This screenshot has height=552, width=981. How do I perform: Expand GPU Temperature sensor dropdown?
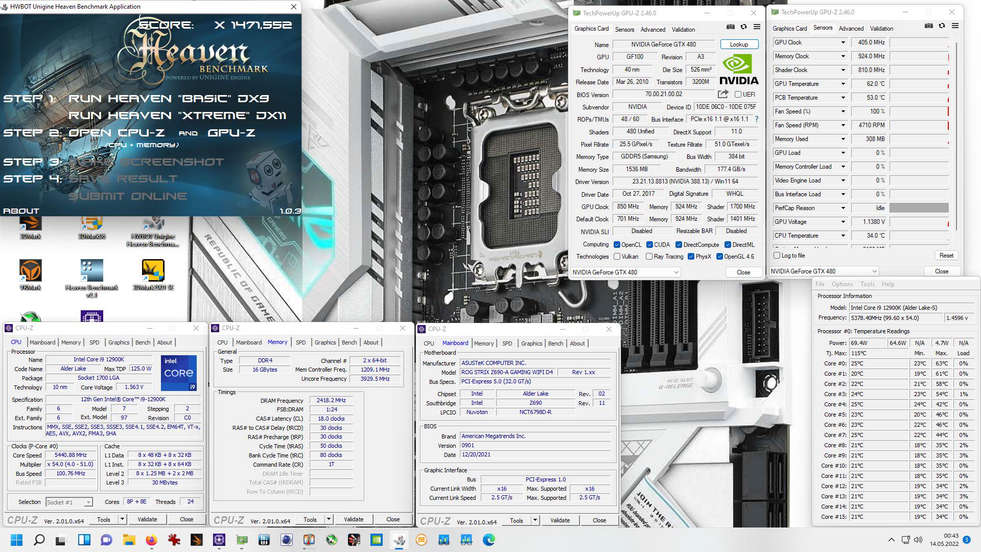point(843,84)
